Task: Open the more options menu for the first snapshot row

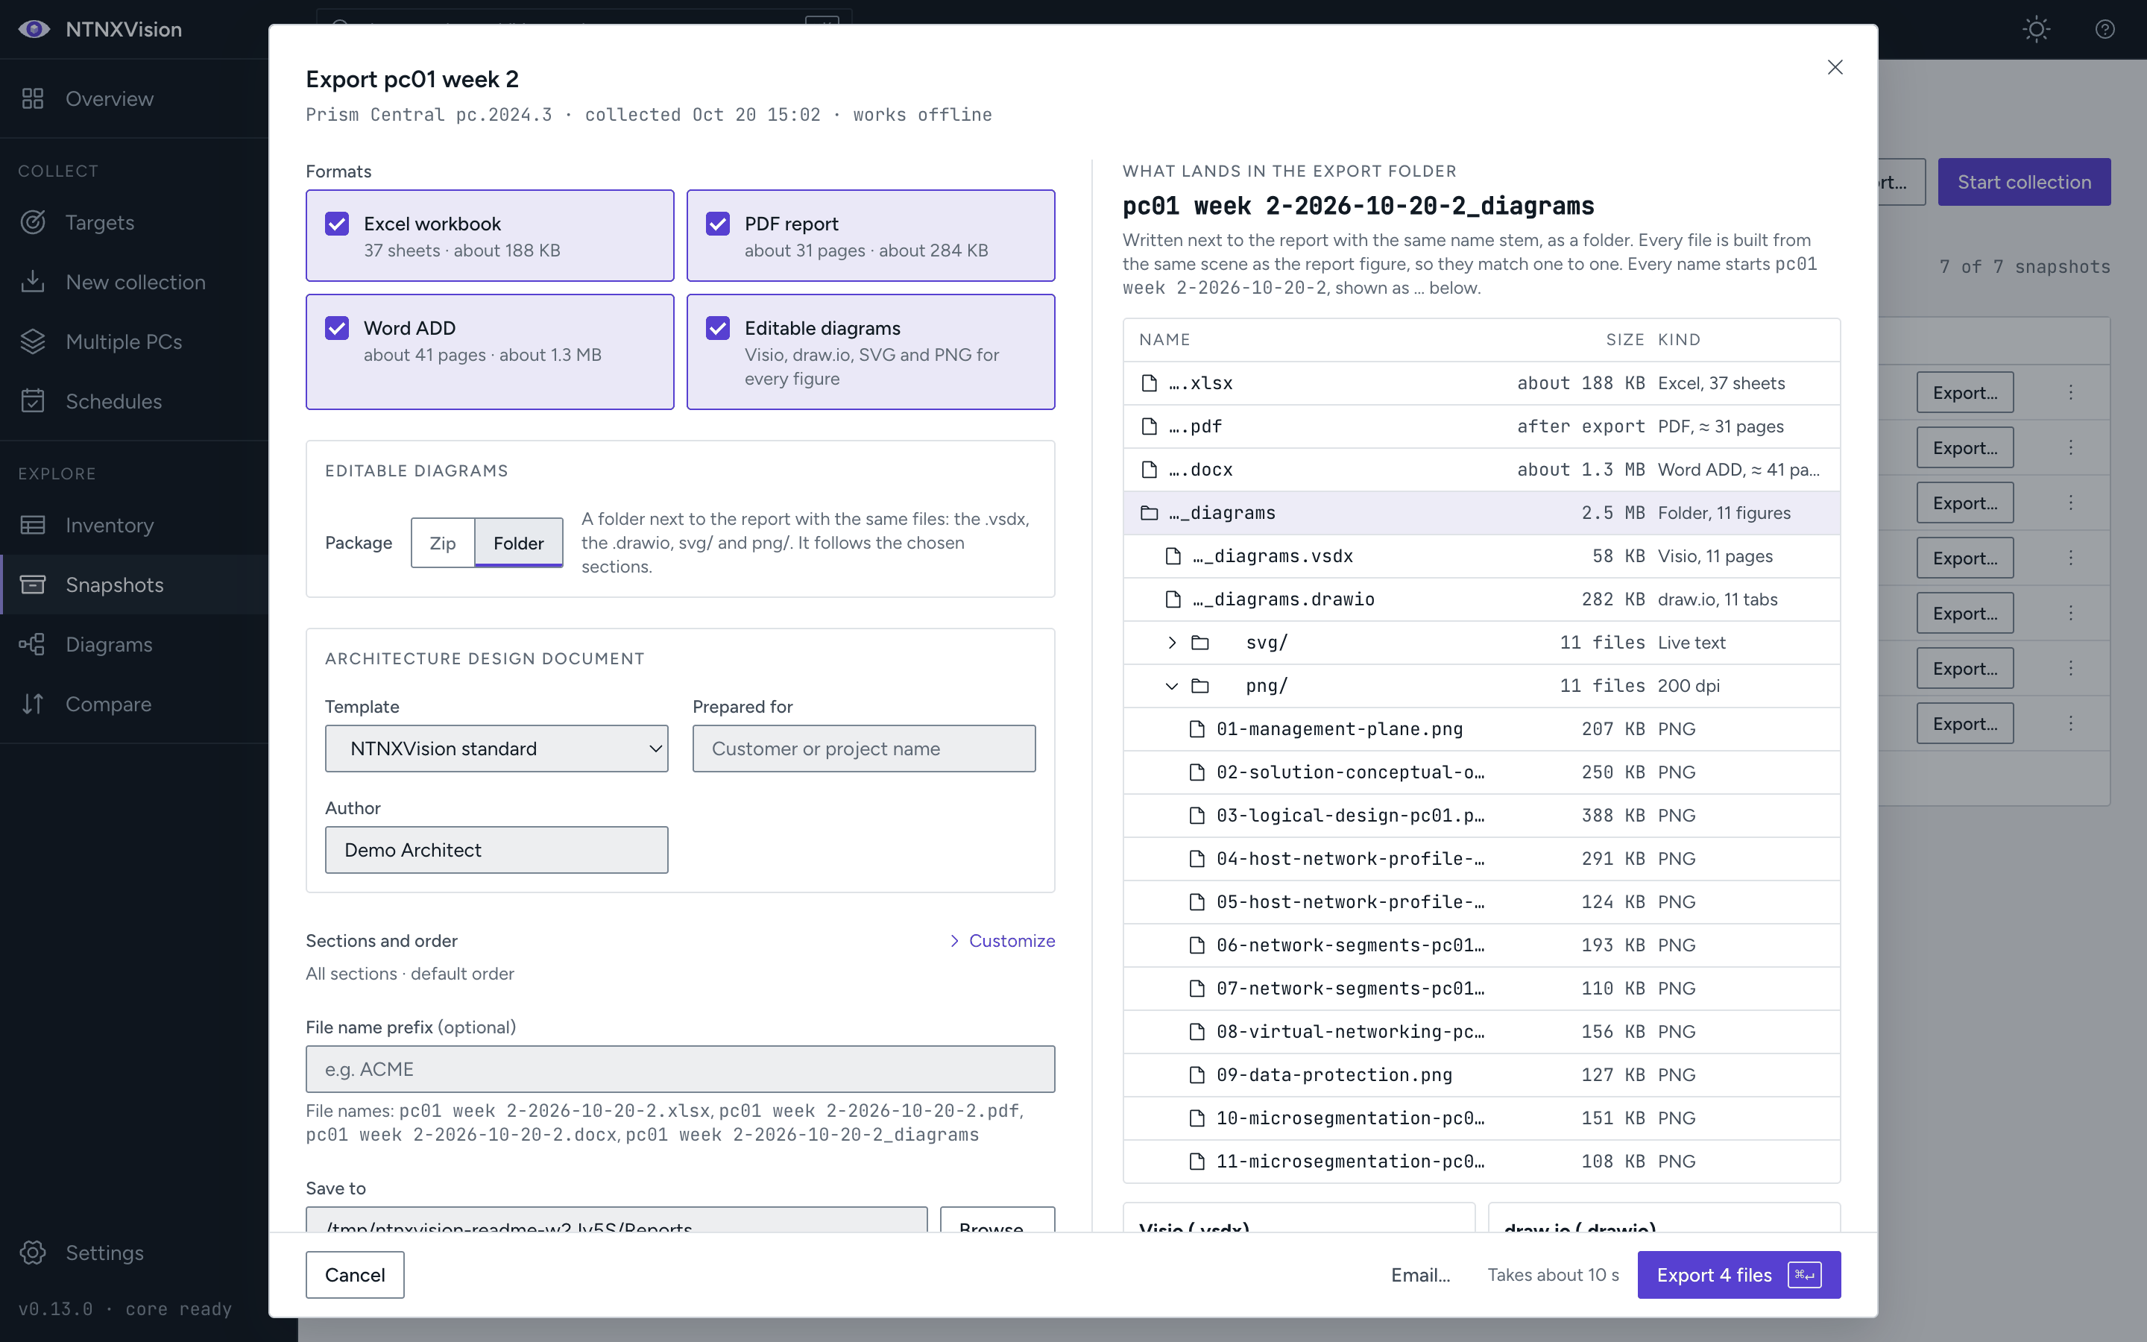Action: pos(2071,392)
